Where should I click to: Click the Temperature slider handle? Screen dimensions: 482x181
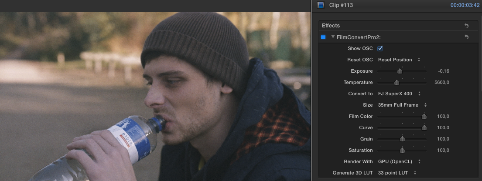397,83
